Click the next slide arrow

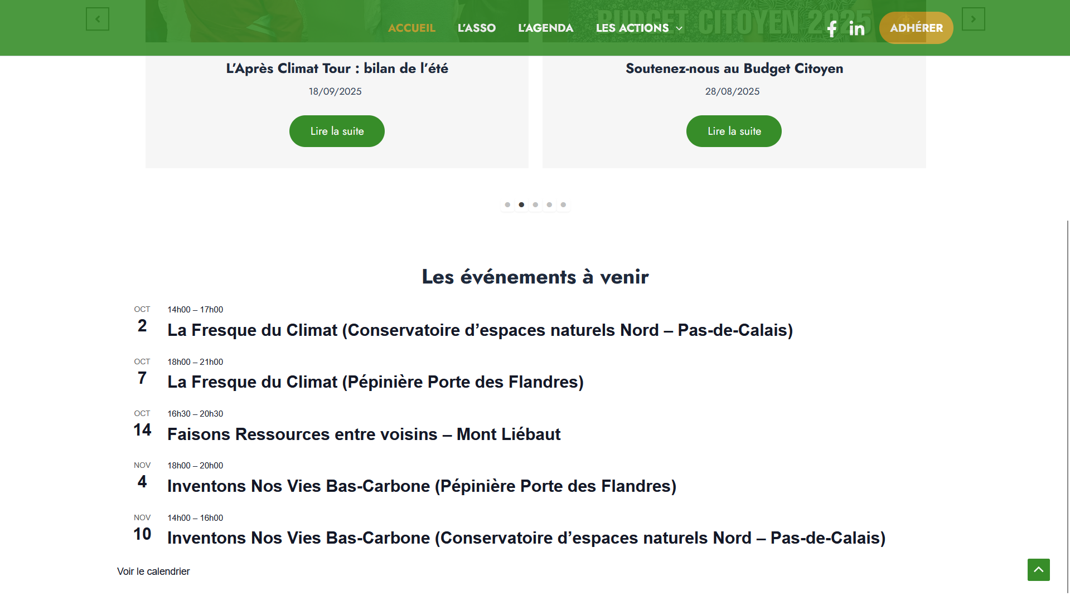tap(973, 19)
